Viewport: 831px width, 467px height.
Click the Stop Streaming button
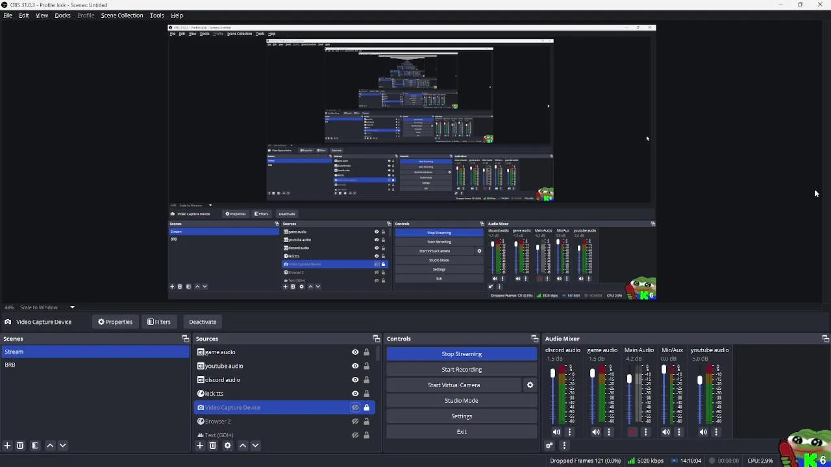(x=462, y=354)
